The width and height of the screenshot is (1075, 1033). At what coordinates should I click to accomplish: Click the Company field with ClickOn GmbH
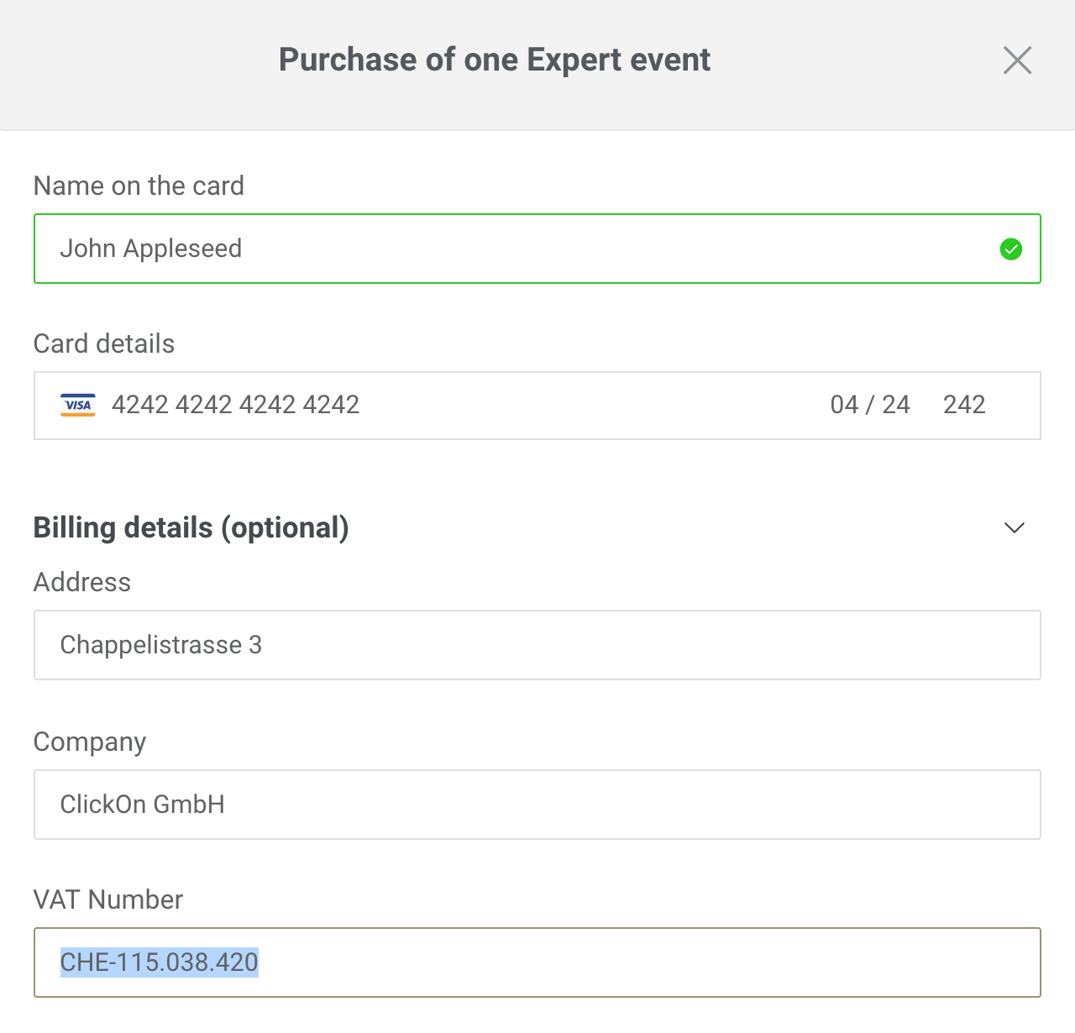coord(537,805)
